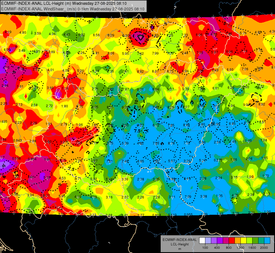
Task: Click the WindShear 0-1km title line
Action: coord(73,9)
